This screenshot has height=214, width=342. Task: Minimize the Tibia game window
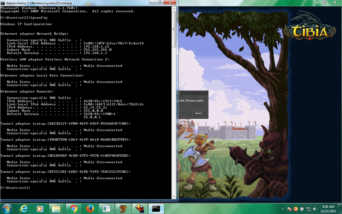point(317,2)
